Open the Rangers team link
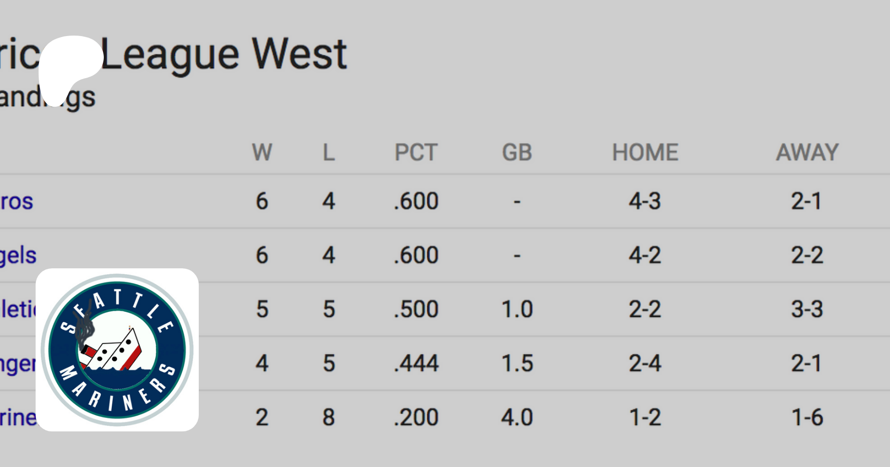Viewport: 890px width, 467px height. click(17, 364)
